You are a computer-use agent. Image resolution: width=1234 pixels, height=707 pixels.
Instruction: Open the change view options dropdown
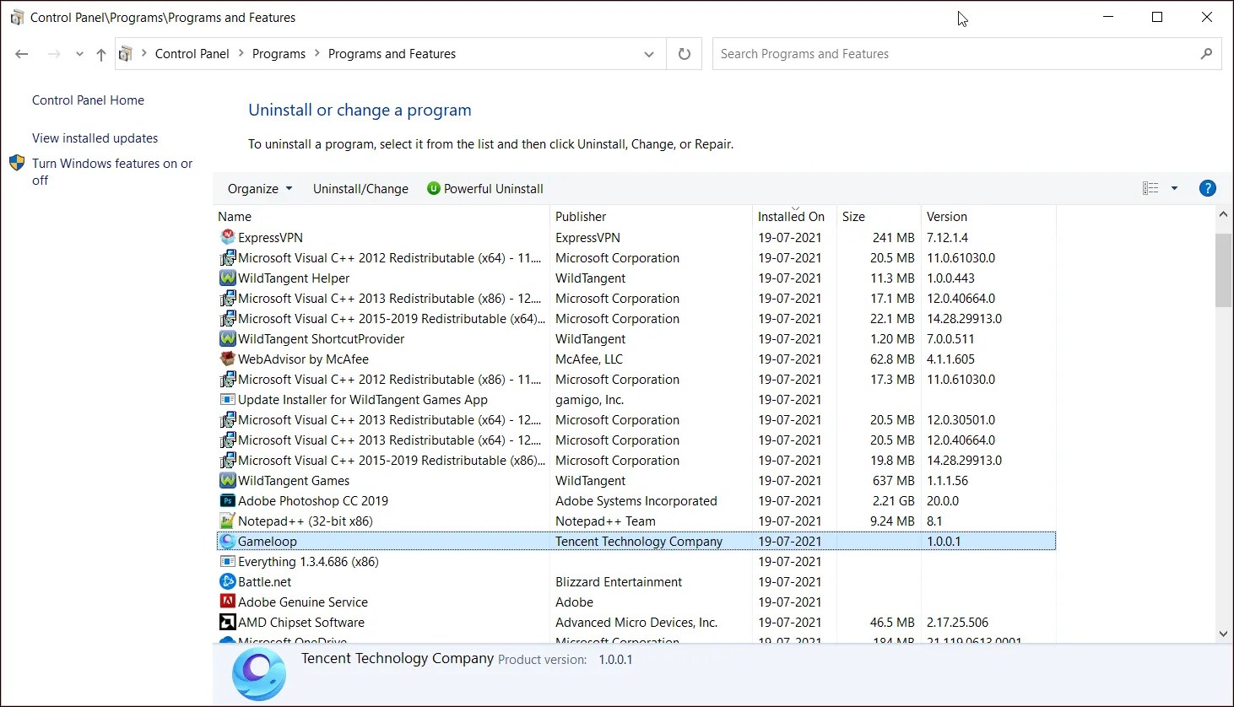(x=1174, y=188)
